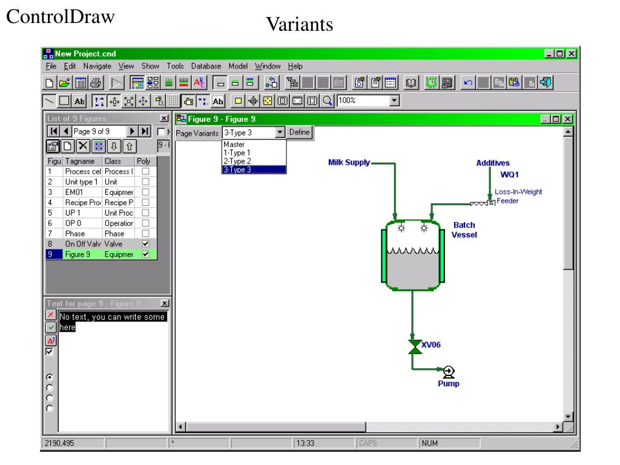
Task: Open a project with the yellow folder icon
Action: (64, 82)
